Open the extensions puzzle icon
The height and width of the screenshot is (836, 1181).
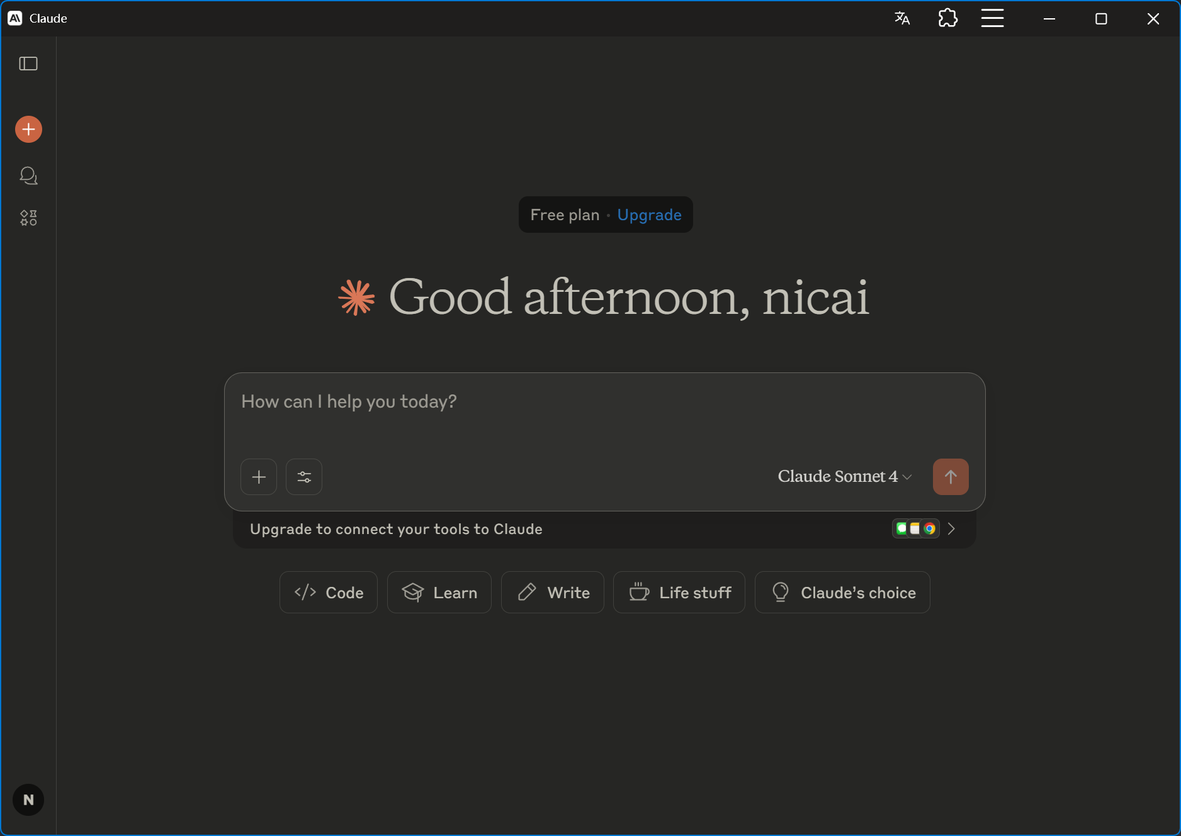point(948,18)
